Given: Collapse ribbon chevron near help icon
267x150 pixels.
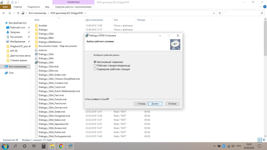Looking at the screenshot, I should (260, 7).
